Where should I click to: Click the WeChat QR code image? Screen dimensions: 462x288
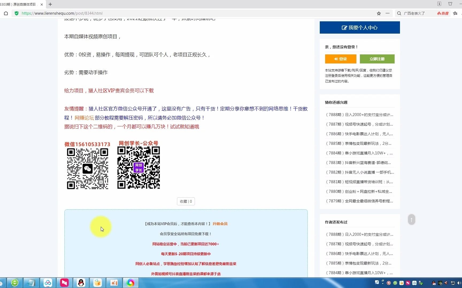click(x=87, y=169)
